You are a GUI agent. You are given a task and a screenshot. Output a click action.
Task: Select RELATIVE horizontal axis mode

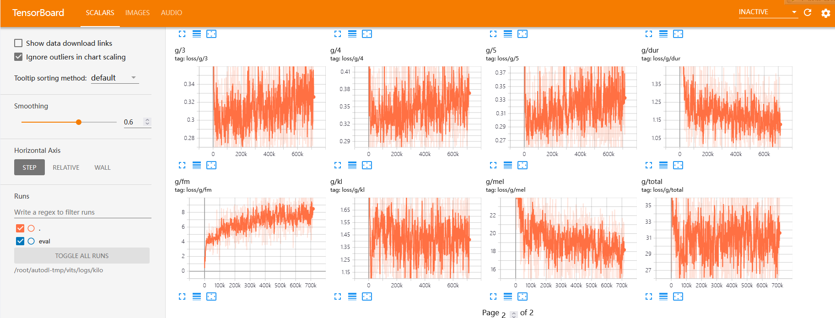click(x=66, y=167)
